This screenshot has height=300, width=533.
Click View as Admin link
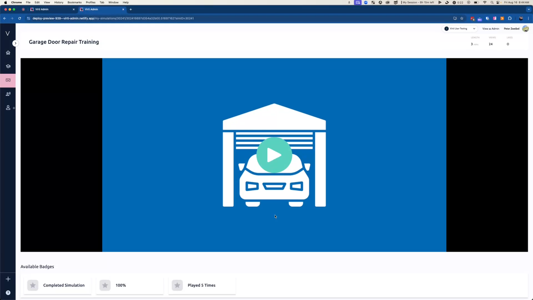491,29
